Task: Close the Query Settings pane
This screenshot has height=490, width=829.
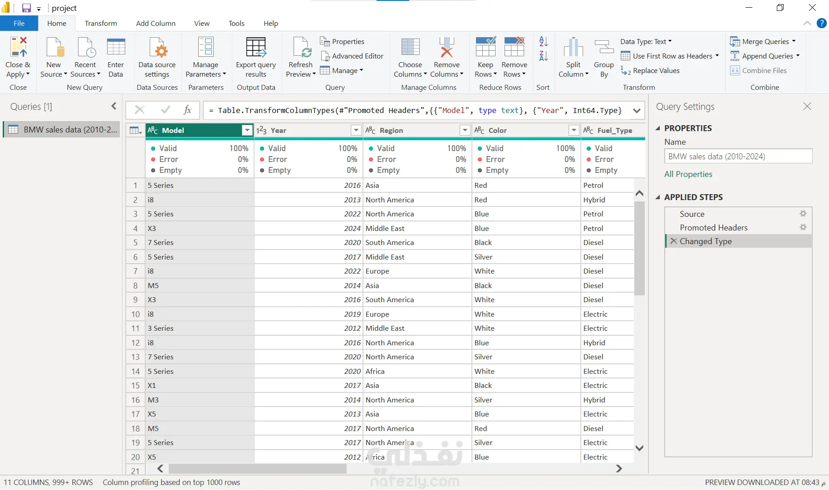Action: [807, 106]
